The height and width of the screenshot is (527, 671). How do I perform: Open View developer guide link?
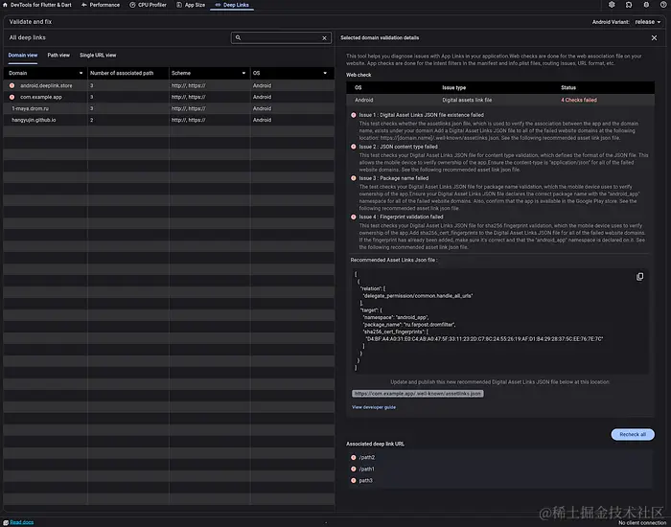click(374, 407)
